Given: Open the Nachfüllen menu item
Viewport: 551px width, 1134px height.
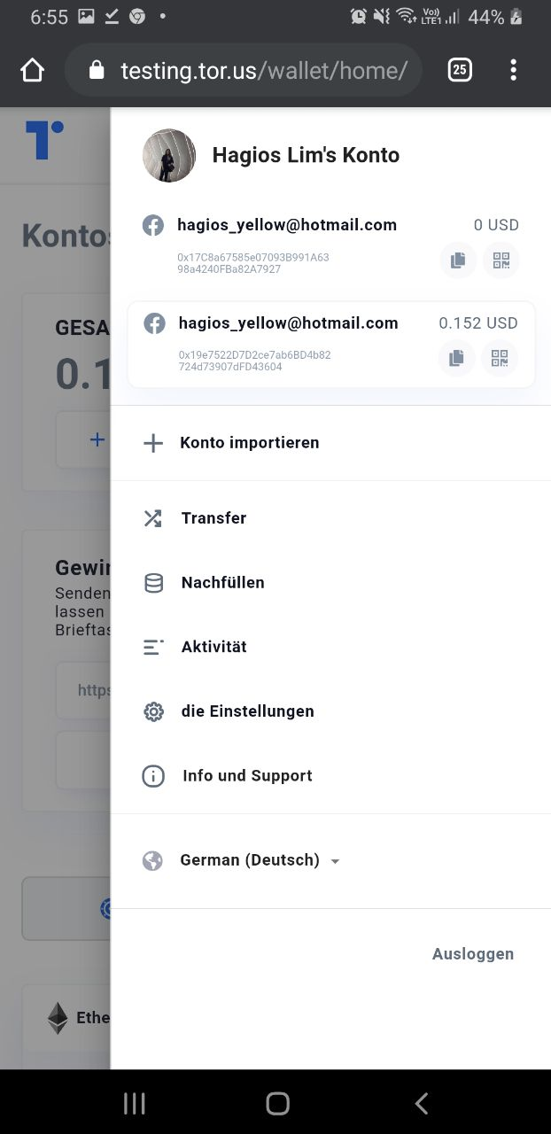Looking at the screenshot, I should point(222,583).
